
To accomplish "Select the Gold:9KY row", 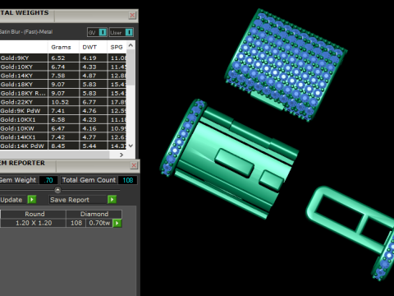I will pyautogui.click(x=63, y=58).
